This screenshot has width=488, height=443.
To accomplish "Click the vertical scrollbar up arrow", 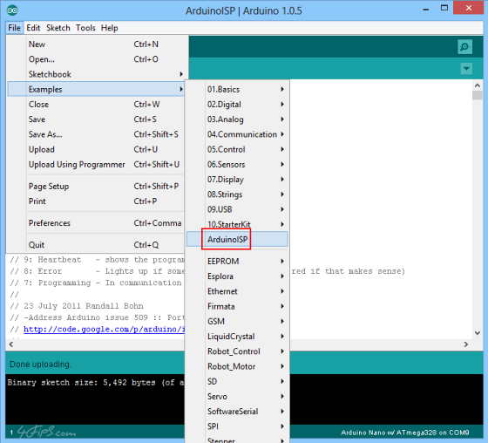I will pyautogui.click(x=478, y=85).
